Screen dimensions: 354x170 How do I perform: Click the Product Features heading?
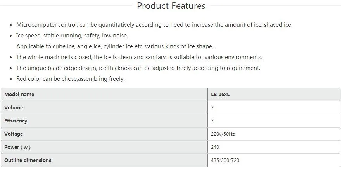[171, 6]
